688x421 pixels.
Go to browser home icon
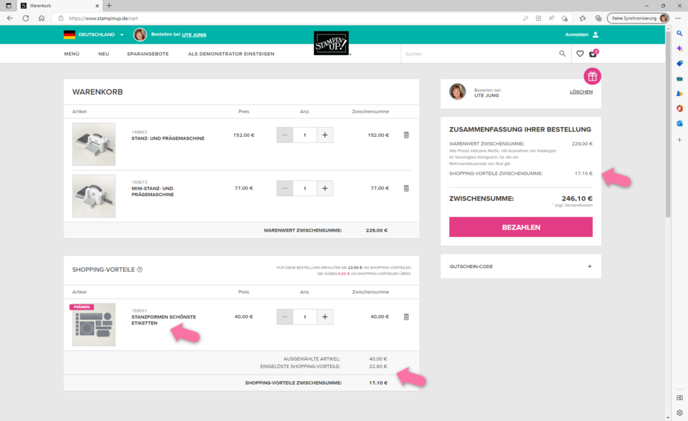point(41,18)
